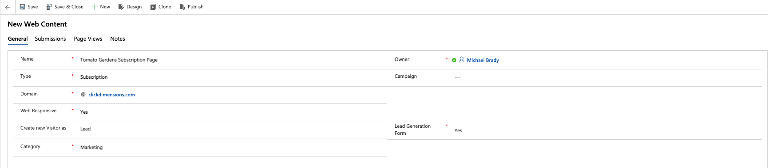Click the Owner field label

pos(402,59)
